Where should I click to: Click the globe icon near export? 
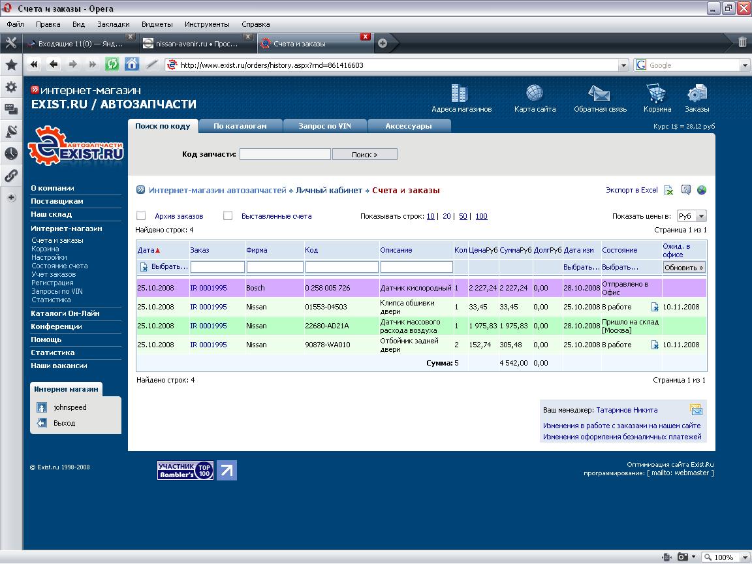(x=702, y=190)
